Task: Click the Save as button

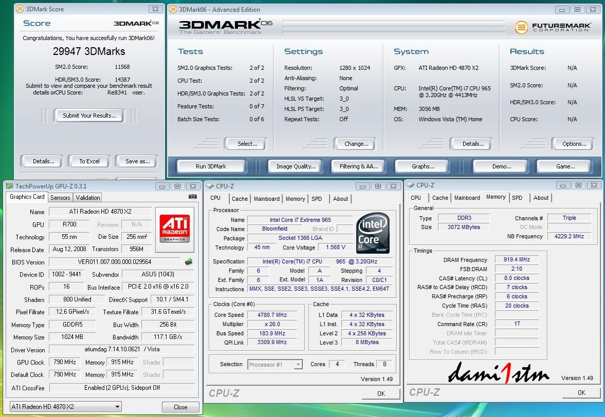Action: click(x=137, y=161)
